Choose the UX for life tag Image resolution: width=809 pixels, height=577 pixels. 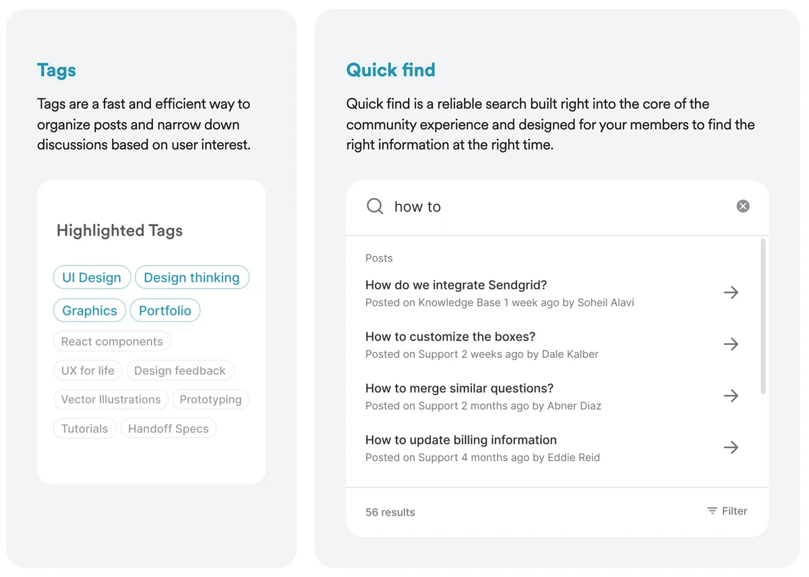coord(88,371)
